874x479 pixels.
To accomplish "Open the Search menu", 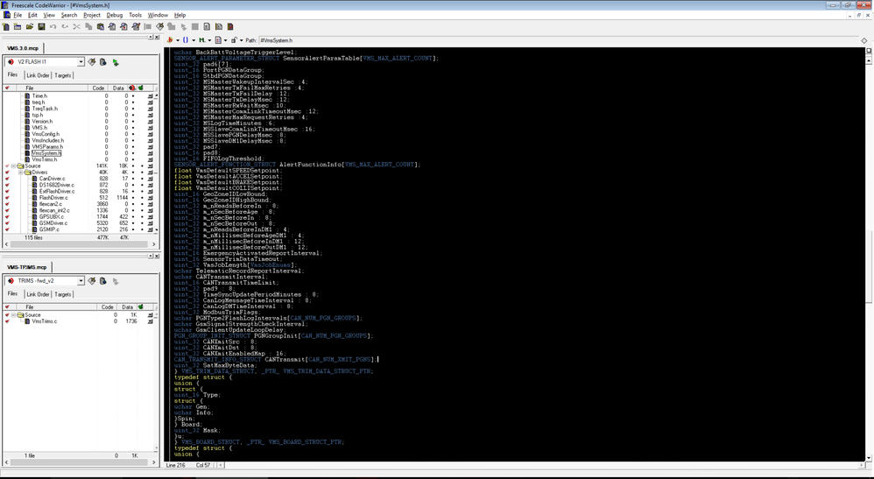I will 69,15.
